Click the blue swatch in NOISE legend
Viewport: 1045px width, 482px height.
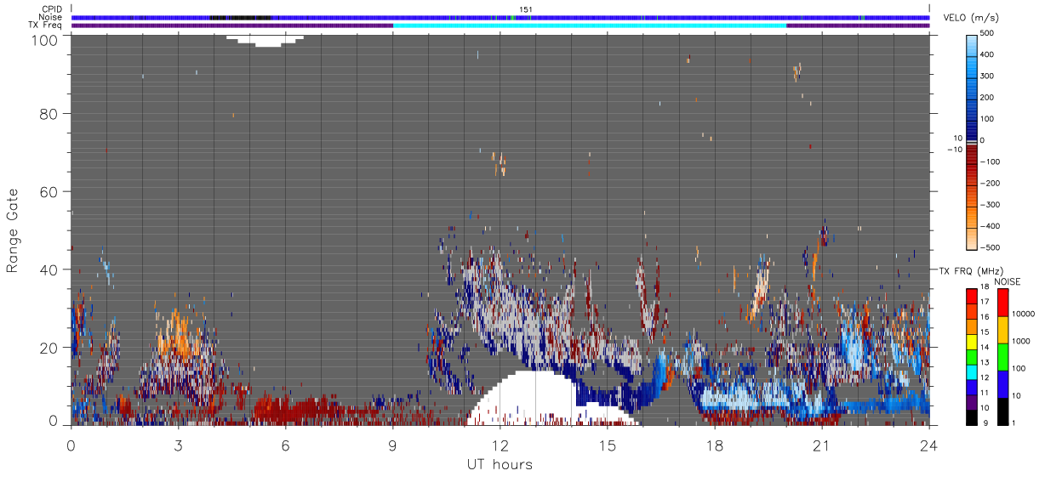(1003, 383)
